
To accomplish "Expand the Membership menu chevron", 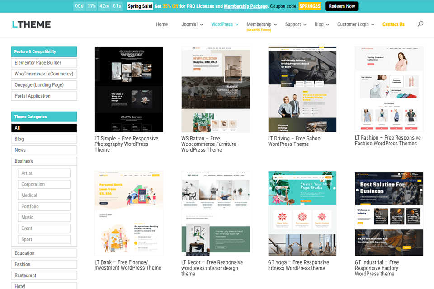I will tap(275, 25).
